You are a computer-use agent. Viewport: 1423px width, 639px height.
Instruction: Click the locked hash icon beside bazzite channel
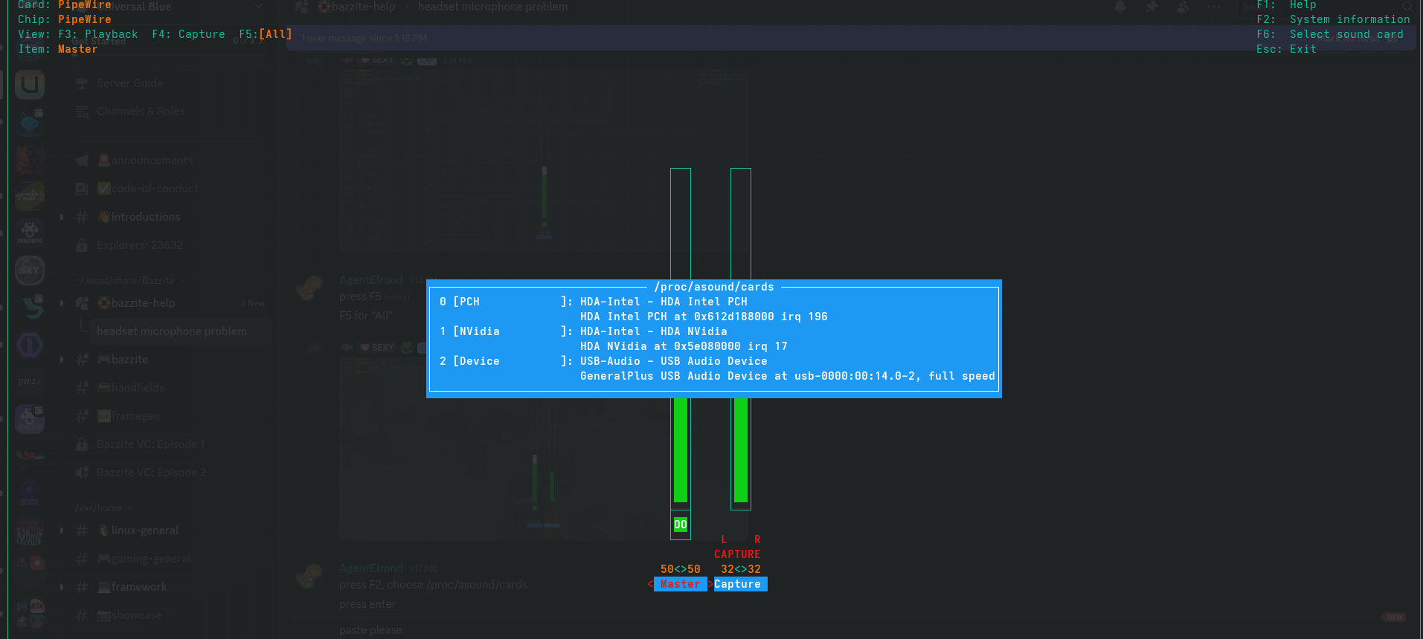pos(82,360)
